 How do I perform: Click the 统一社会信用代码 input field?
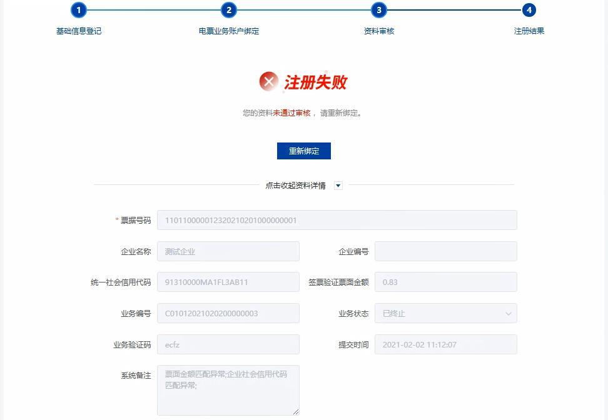point(228,282)
